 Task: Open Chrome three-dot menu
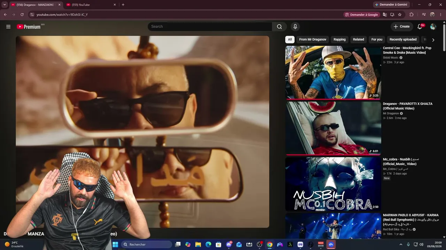point(440,15)
